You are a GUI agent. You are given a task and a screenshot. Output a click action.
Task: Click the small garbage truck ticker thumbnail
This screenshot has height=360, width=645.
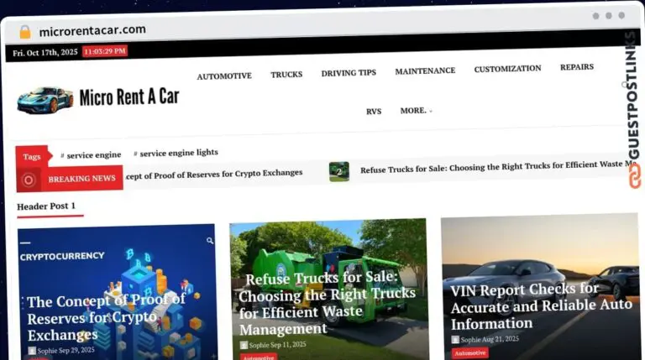(x=339, y=171)
